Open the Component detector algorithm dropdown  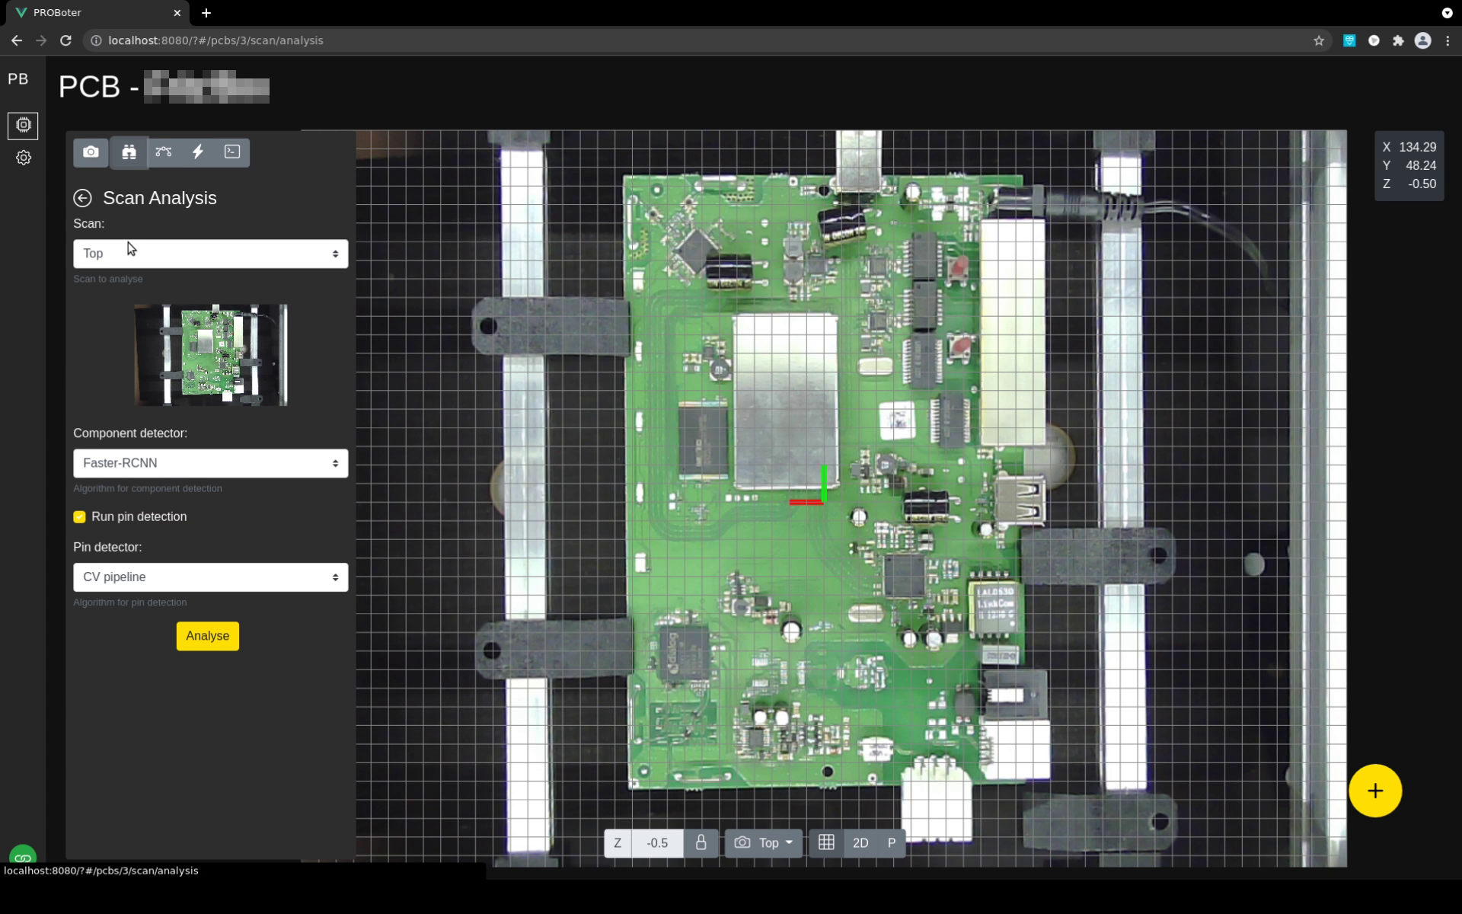[209, 463]
